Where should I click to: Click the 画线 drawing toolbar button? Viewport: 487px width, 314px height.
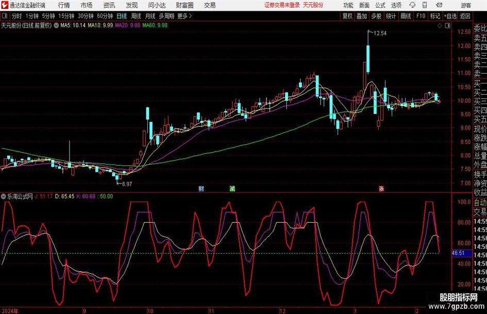pos(406,16)
